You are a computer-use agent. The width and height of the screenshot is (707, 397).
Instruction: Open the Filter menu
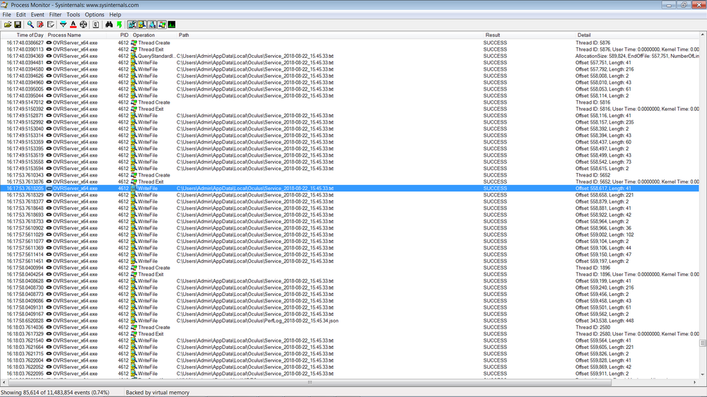(x=55, y=14)
